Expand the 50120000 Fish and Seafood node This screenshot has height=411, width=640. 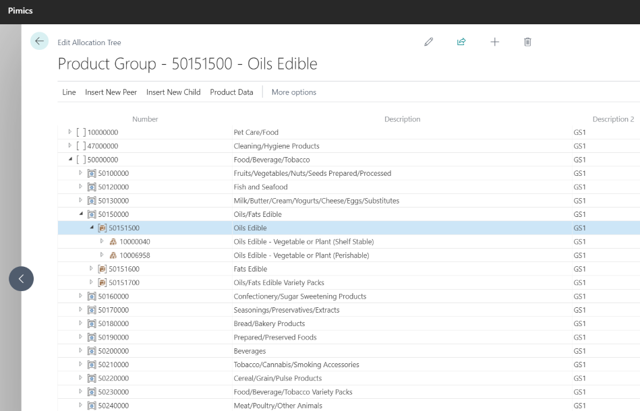tap(80, 187)
